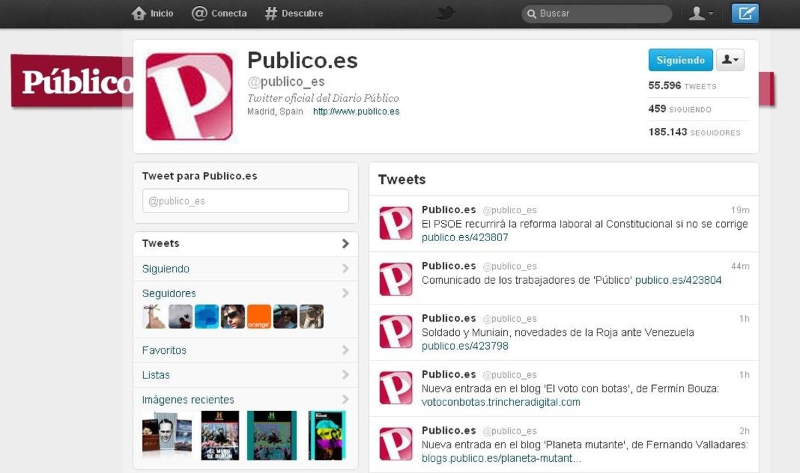Click the compose new tweet icon
Viewport: 800px width, 473px height.
(745, 13)
